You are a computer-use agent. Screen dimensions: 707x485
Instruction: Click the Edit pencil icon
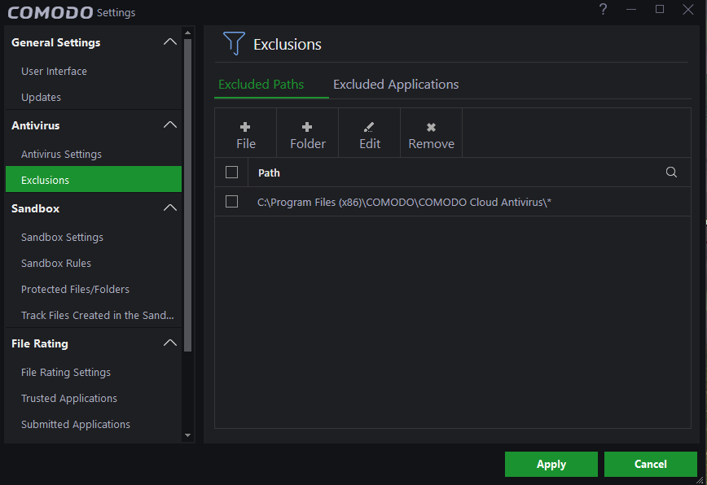pos(369,127)
